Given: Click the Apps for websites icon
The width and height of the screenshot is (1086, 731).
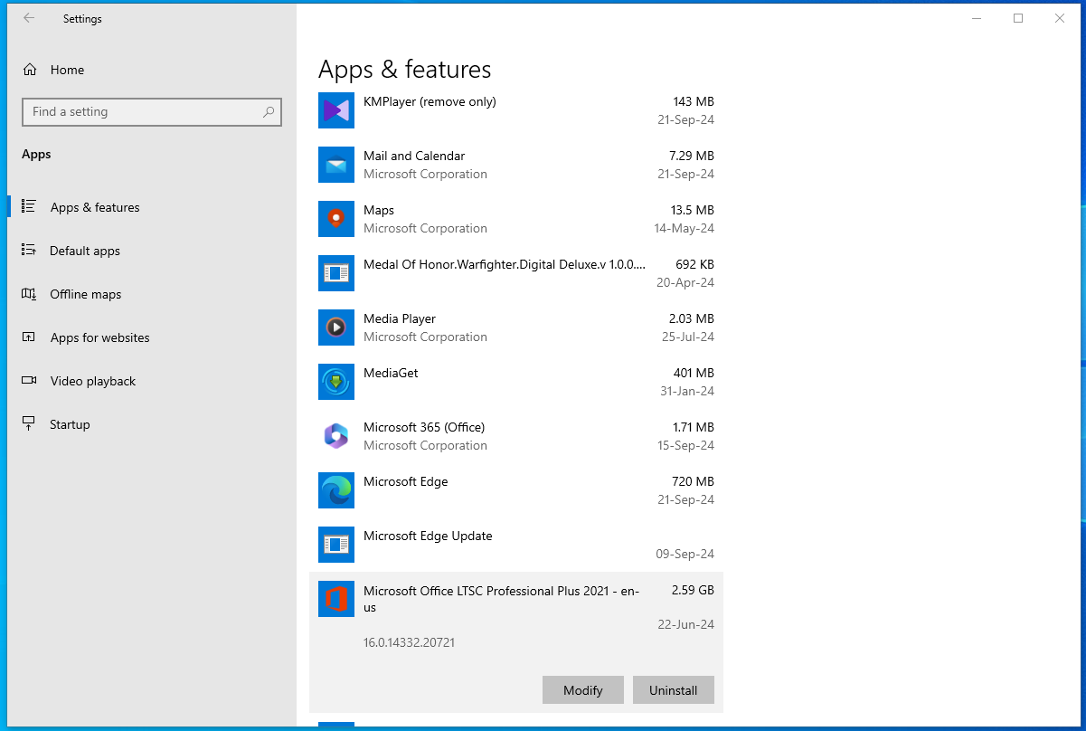Looking at the screenshot, I should (29, 337).
